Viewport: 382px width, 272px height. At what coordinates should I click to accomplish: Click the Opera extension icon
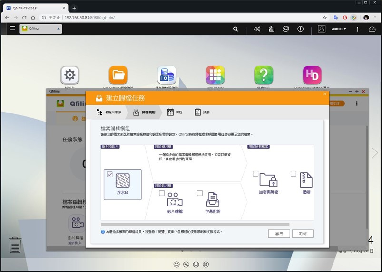[x=345, y=18]
